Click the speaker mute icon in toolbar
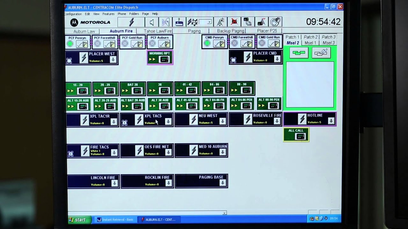This screenshot has height=229, width=408. (152, 22)
